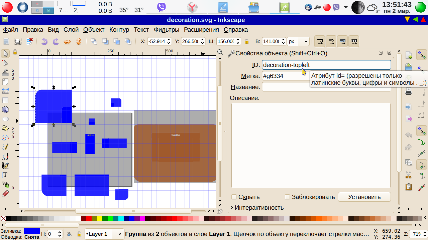
Task: Open the Layer 1 selector dropdown
Action: click(104, 234)
